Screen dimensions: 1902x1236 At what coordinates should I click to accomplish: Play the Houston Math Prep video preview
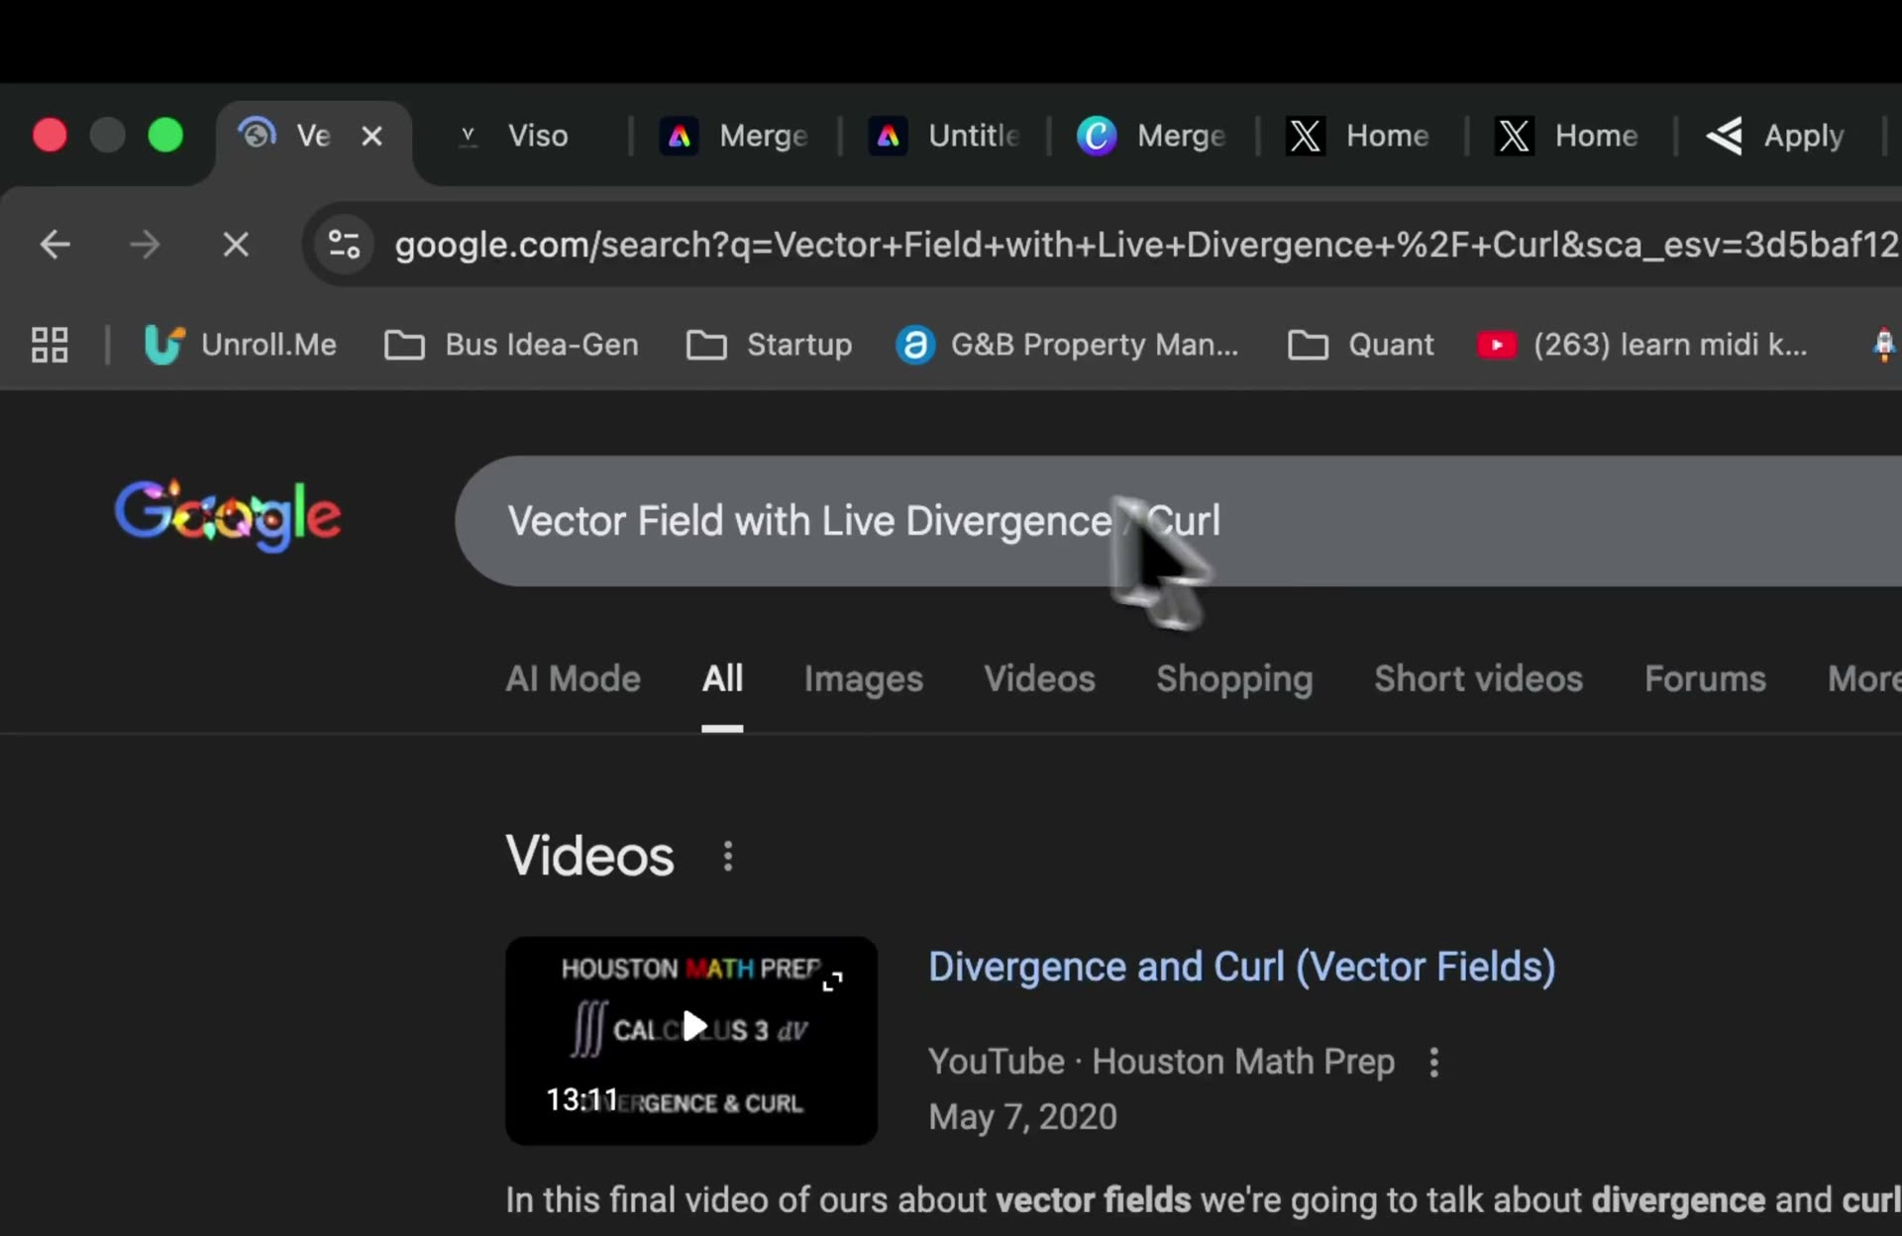(693, 1027)
